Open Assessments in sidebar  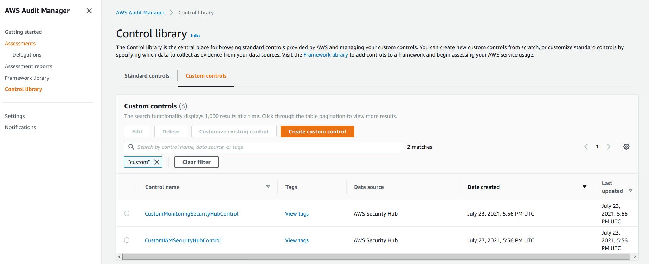20,44
